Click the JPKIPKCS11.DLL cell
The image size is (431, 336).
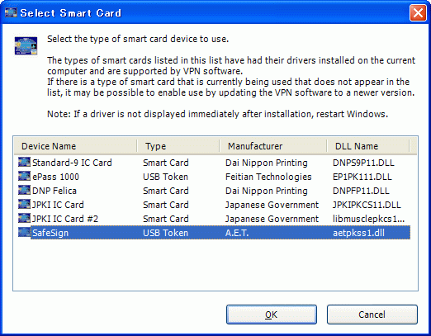point(367,205)
